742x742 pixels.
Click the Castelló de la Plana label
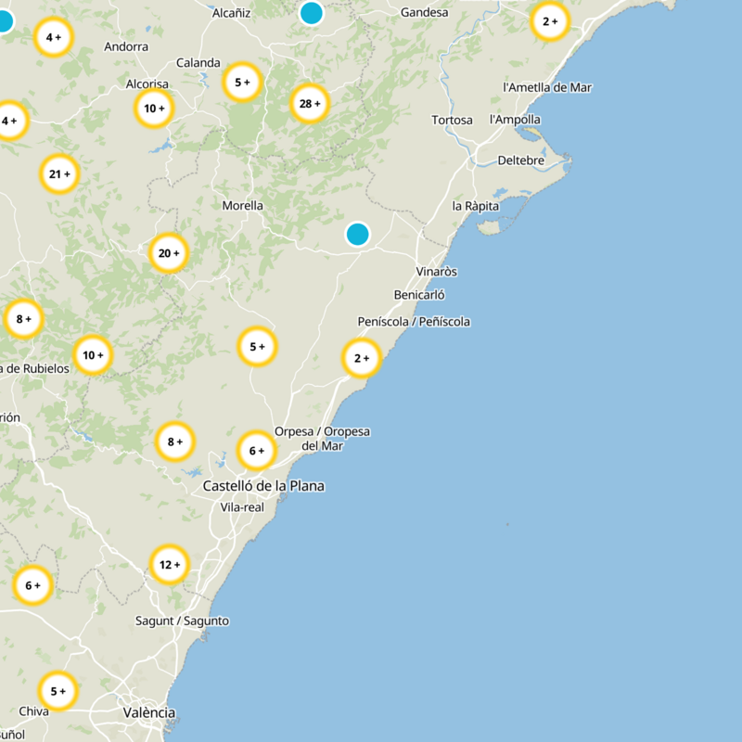pyautogui.click(x=263, y=486)
